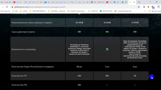Screen dimensions: 161x90
Task: Click the "30 шт." cell
Action: tap(79, 67)
